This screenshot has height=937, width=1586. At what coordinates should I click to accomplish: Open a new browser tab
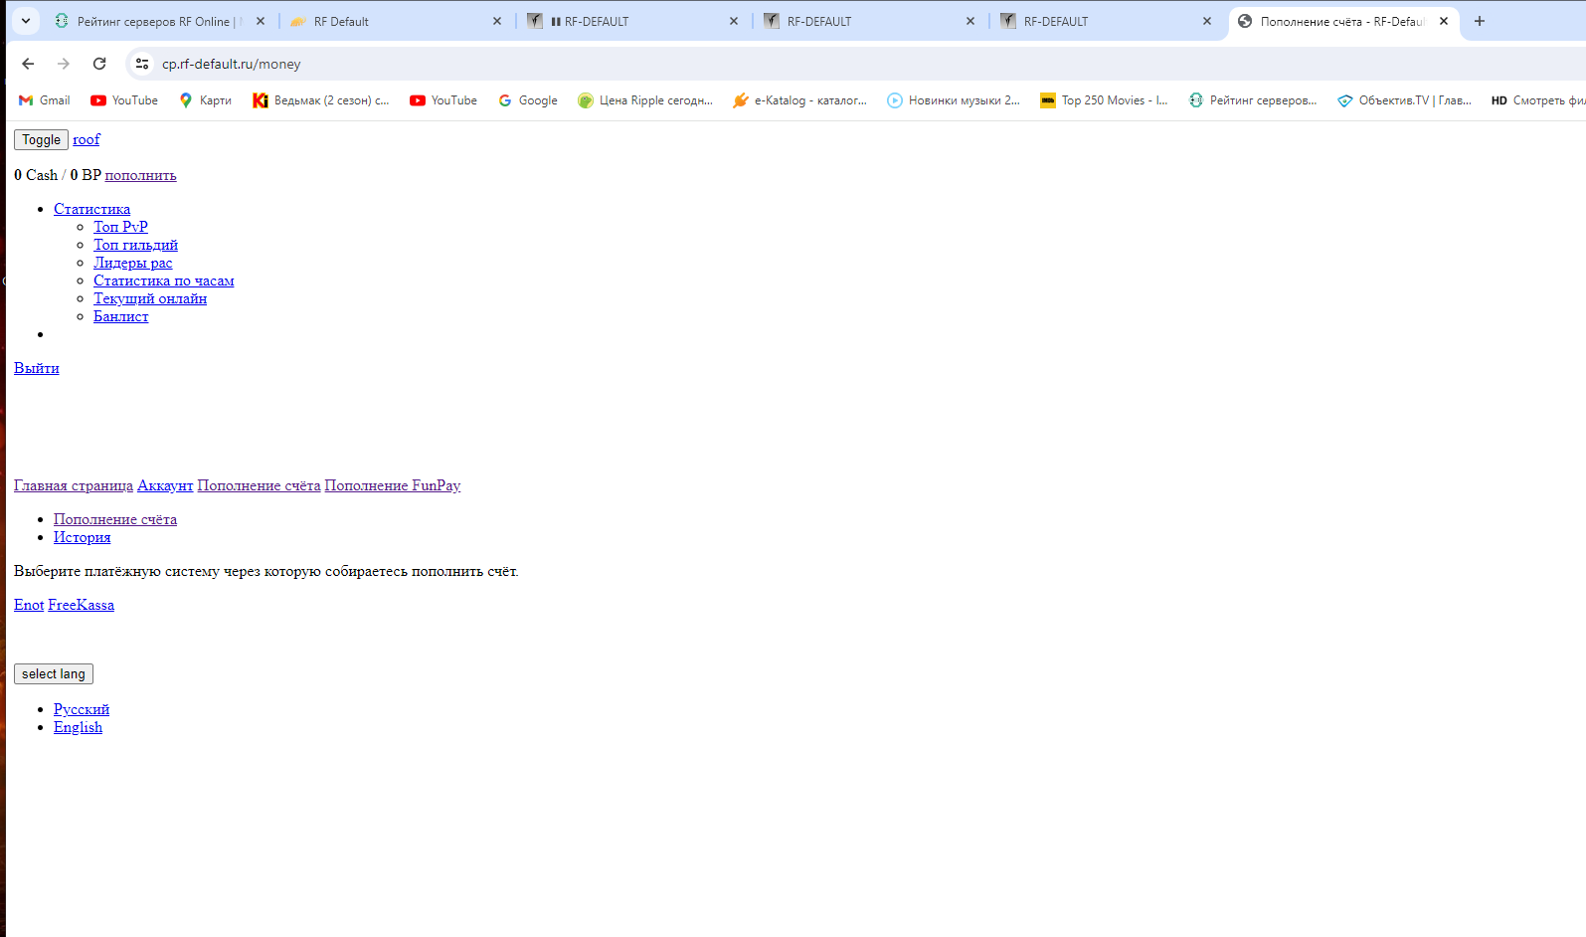1480,21
